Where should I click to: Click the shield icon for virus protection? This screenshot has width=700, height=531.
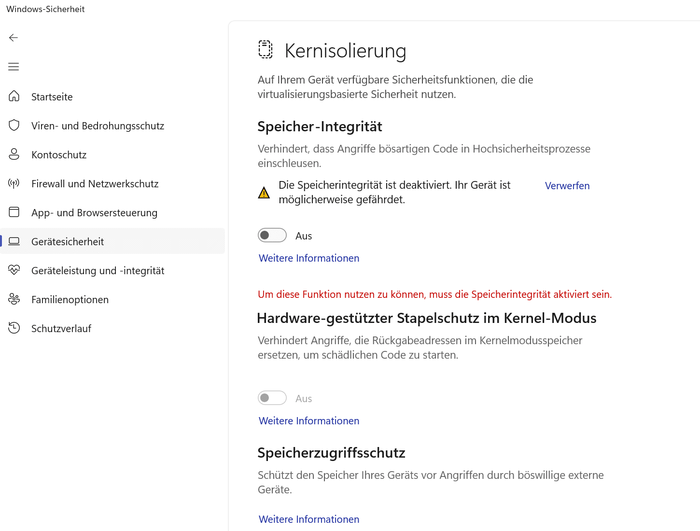coord(14,126)
